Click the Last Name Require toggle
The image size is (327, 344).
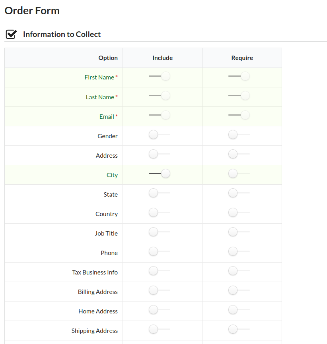tap(239, 96)
